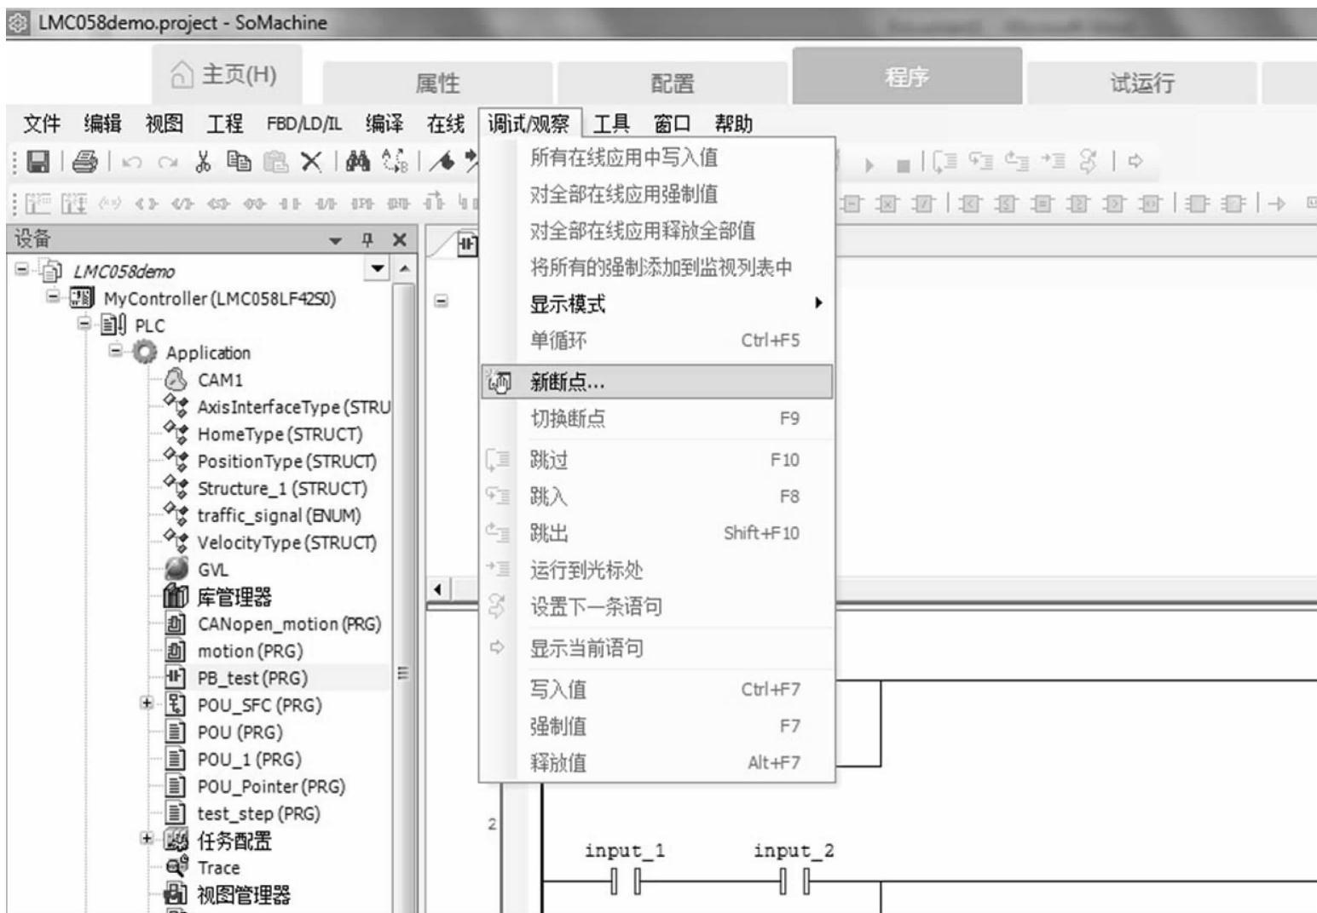Open the LMC058demo project dropdown arrow
Image resolution: width=1317 pixels, height=913 pixels.
tap(378, 270)
